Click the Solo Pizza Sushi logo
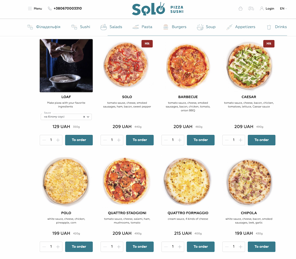Image resolution: width=296 pixels, height=259 pixels. point(158,9)
